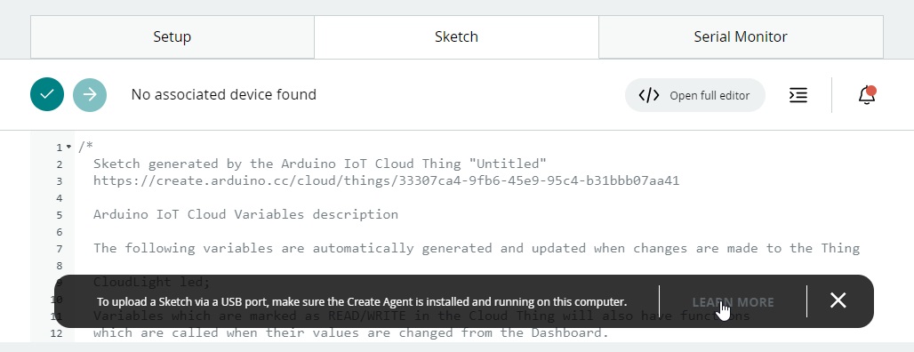Verify the sketch with the checkmark button
The image size is (914, 352).
click(x=47, y=94)
